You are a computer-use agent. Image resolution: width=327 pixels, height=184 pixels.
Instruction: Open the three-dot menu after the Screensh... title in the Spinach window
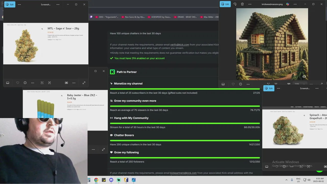coord(317,88)
